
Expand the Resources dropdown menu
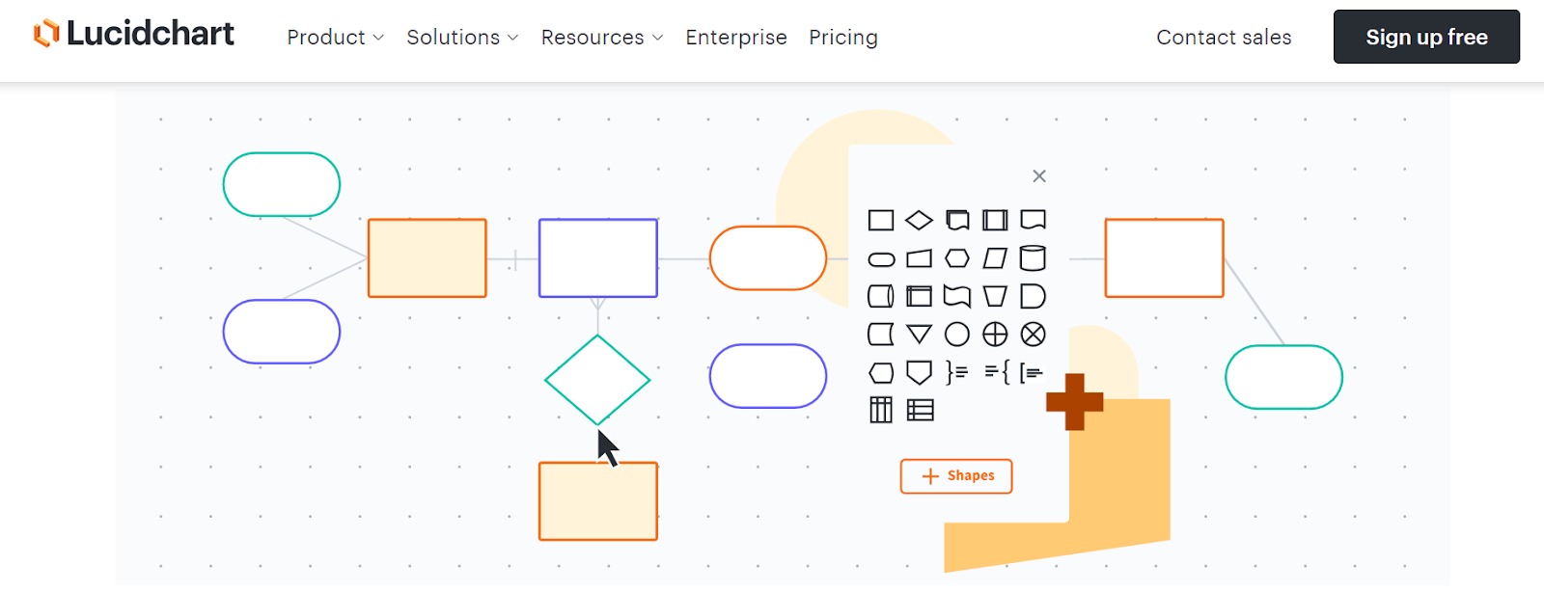coord(602,38)
